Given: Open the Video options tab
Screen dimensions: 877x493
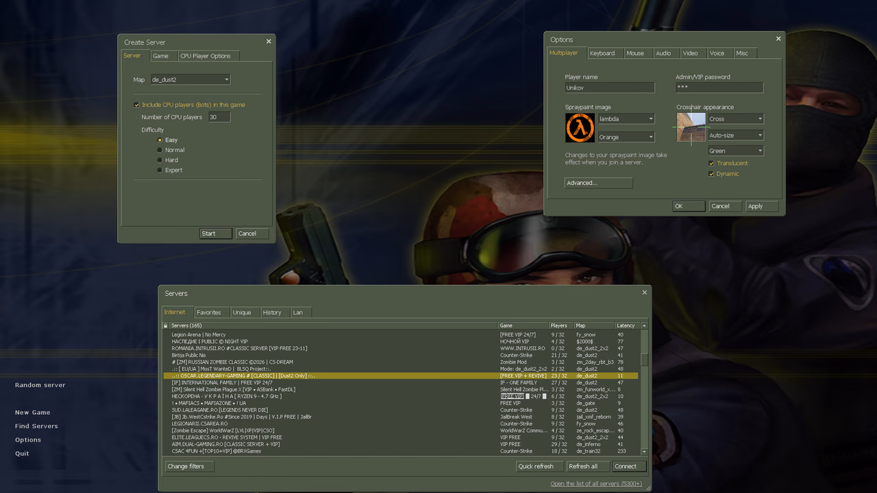Looking at the screenshot, I should (x=692, y=53).
